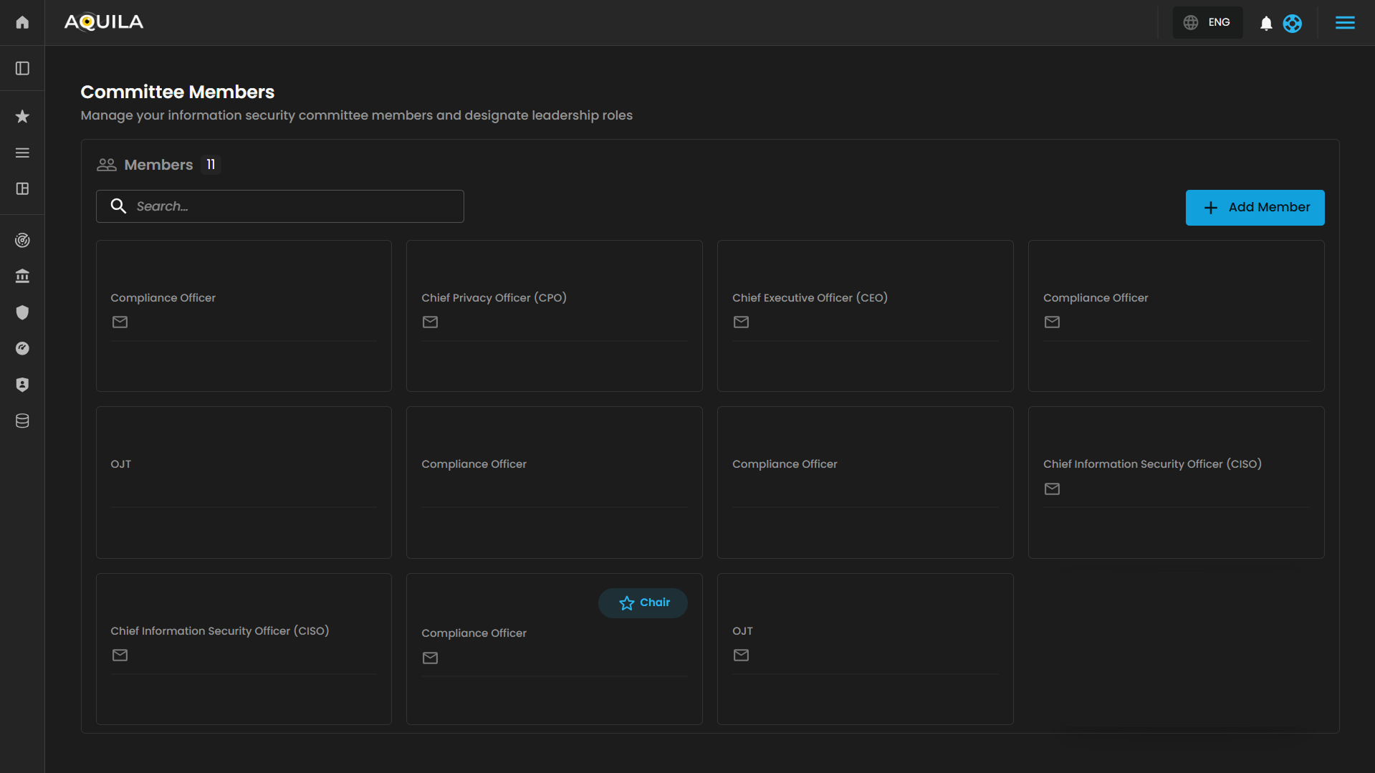
Task: Open the database stack icon in sidebar
Action: point(22,421)
